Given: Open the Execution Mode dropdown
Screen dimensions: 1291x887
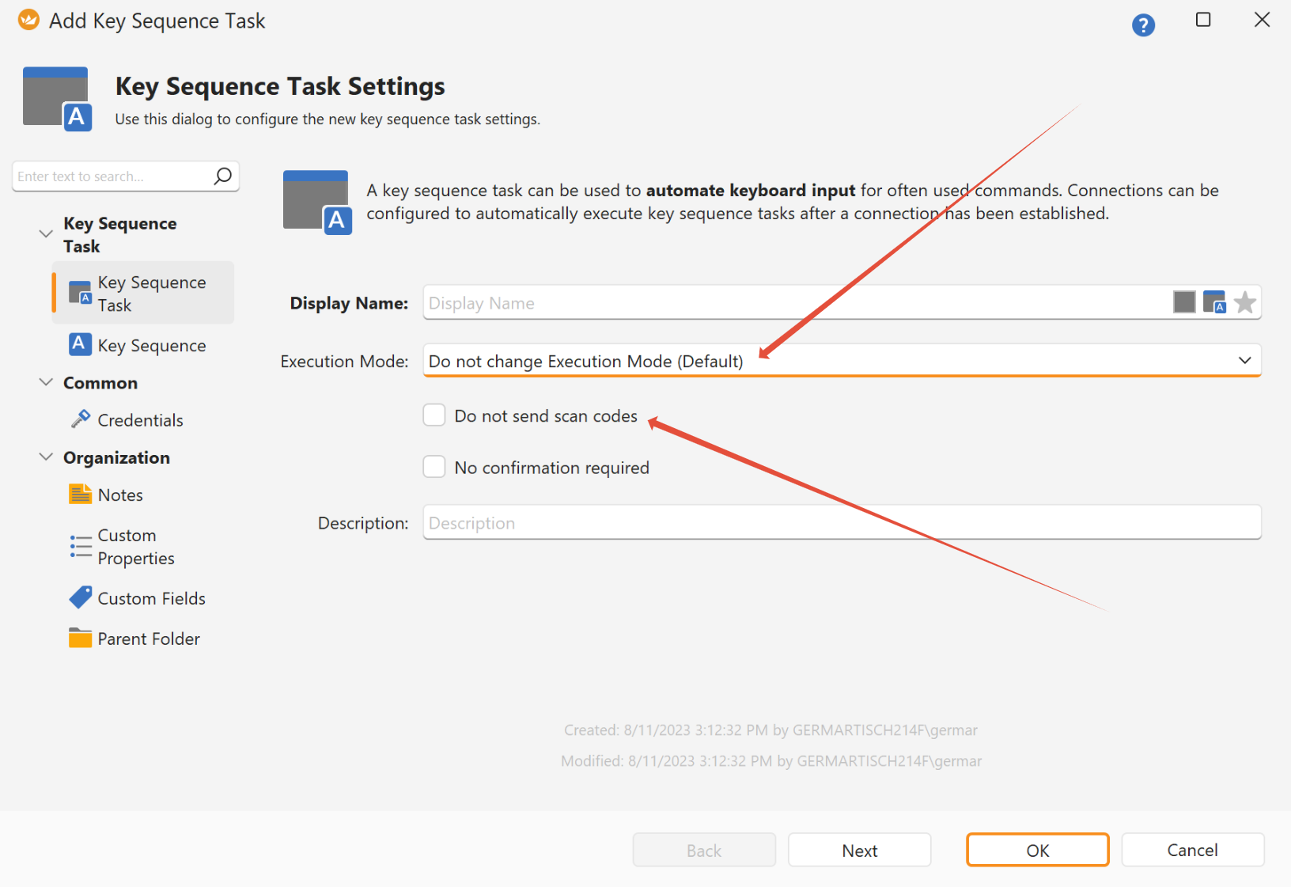Looking at the screenshot, I should coord(842,361).
